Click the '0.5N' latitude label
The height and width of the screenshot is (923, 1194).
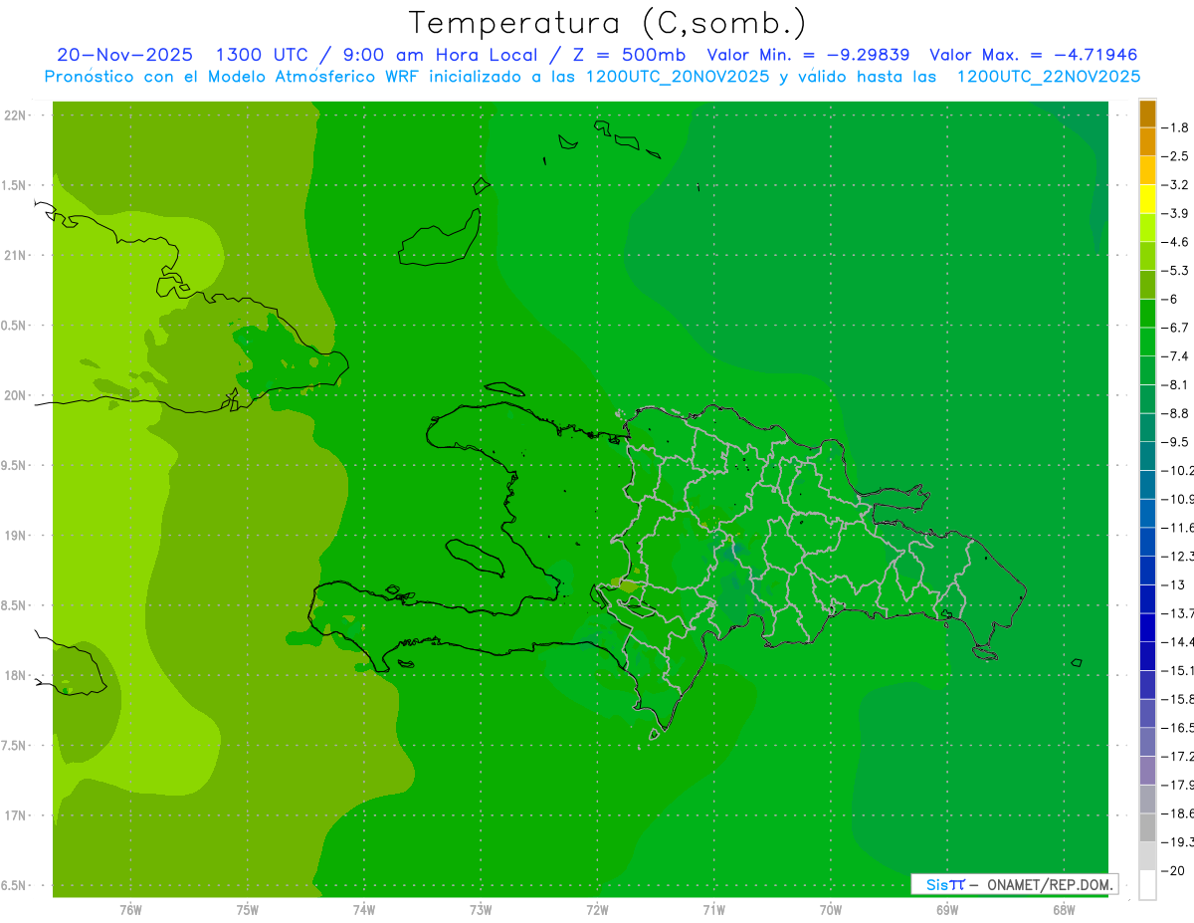click(x=14, y=326)
